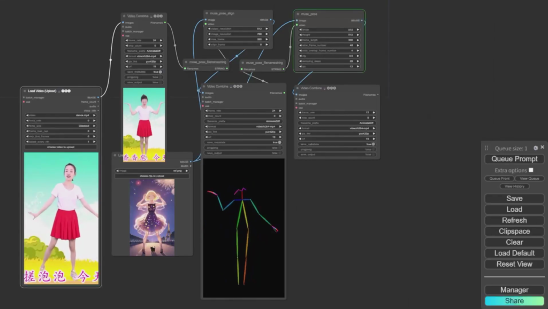Click left arrow on Load Video video field
The image size is (548, 309).
[28, 115]
